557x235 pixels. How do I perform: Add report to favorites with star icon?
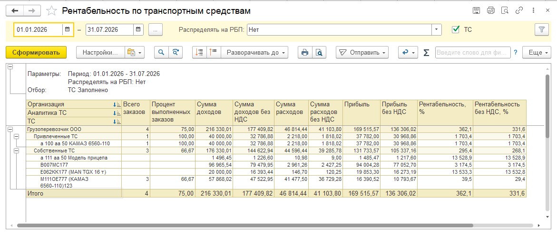coord(51,11)
